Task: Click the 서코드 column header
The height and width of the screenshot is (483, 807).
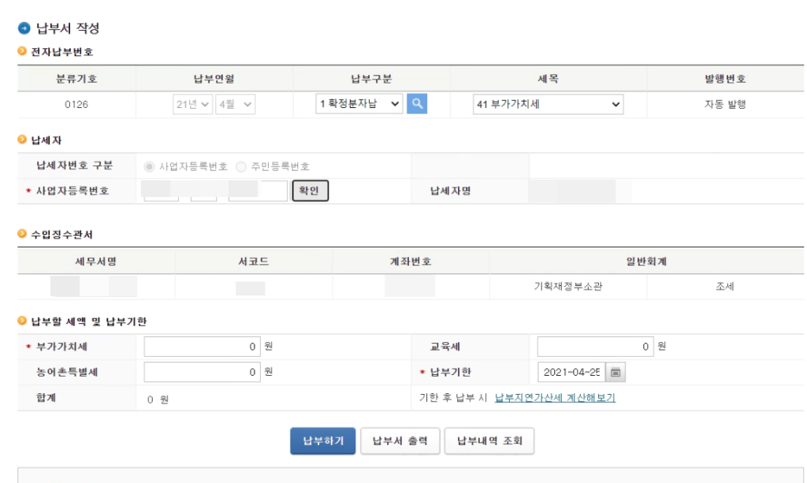Action: tap(253, 262)
